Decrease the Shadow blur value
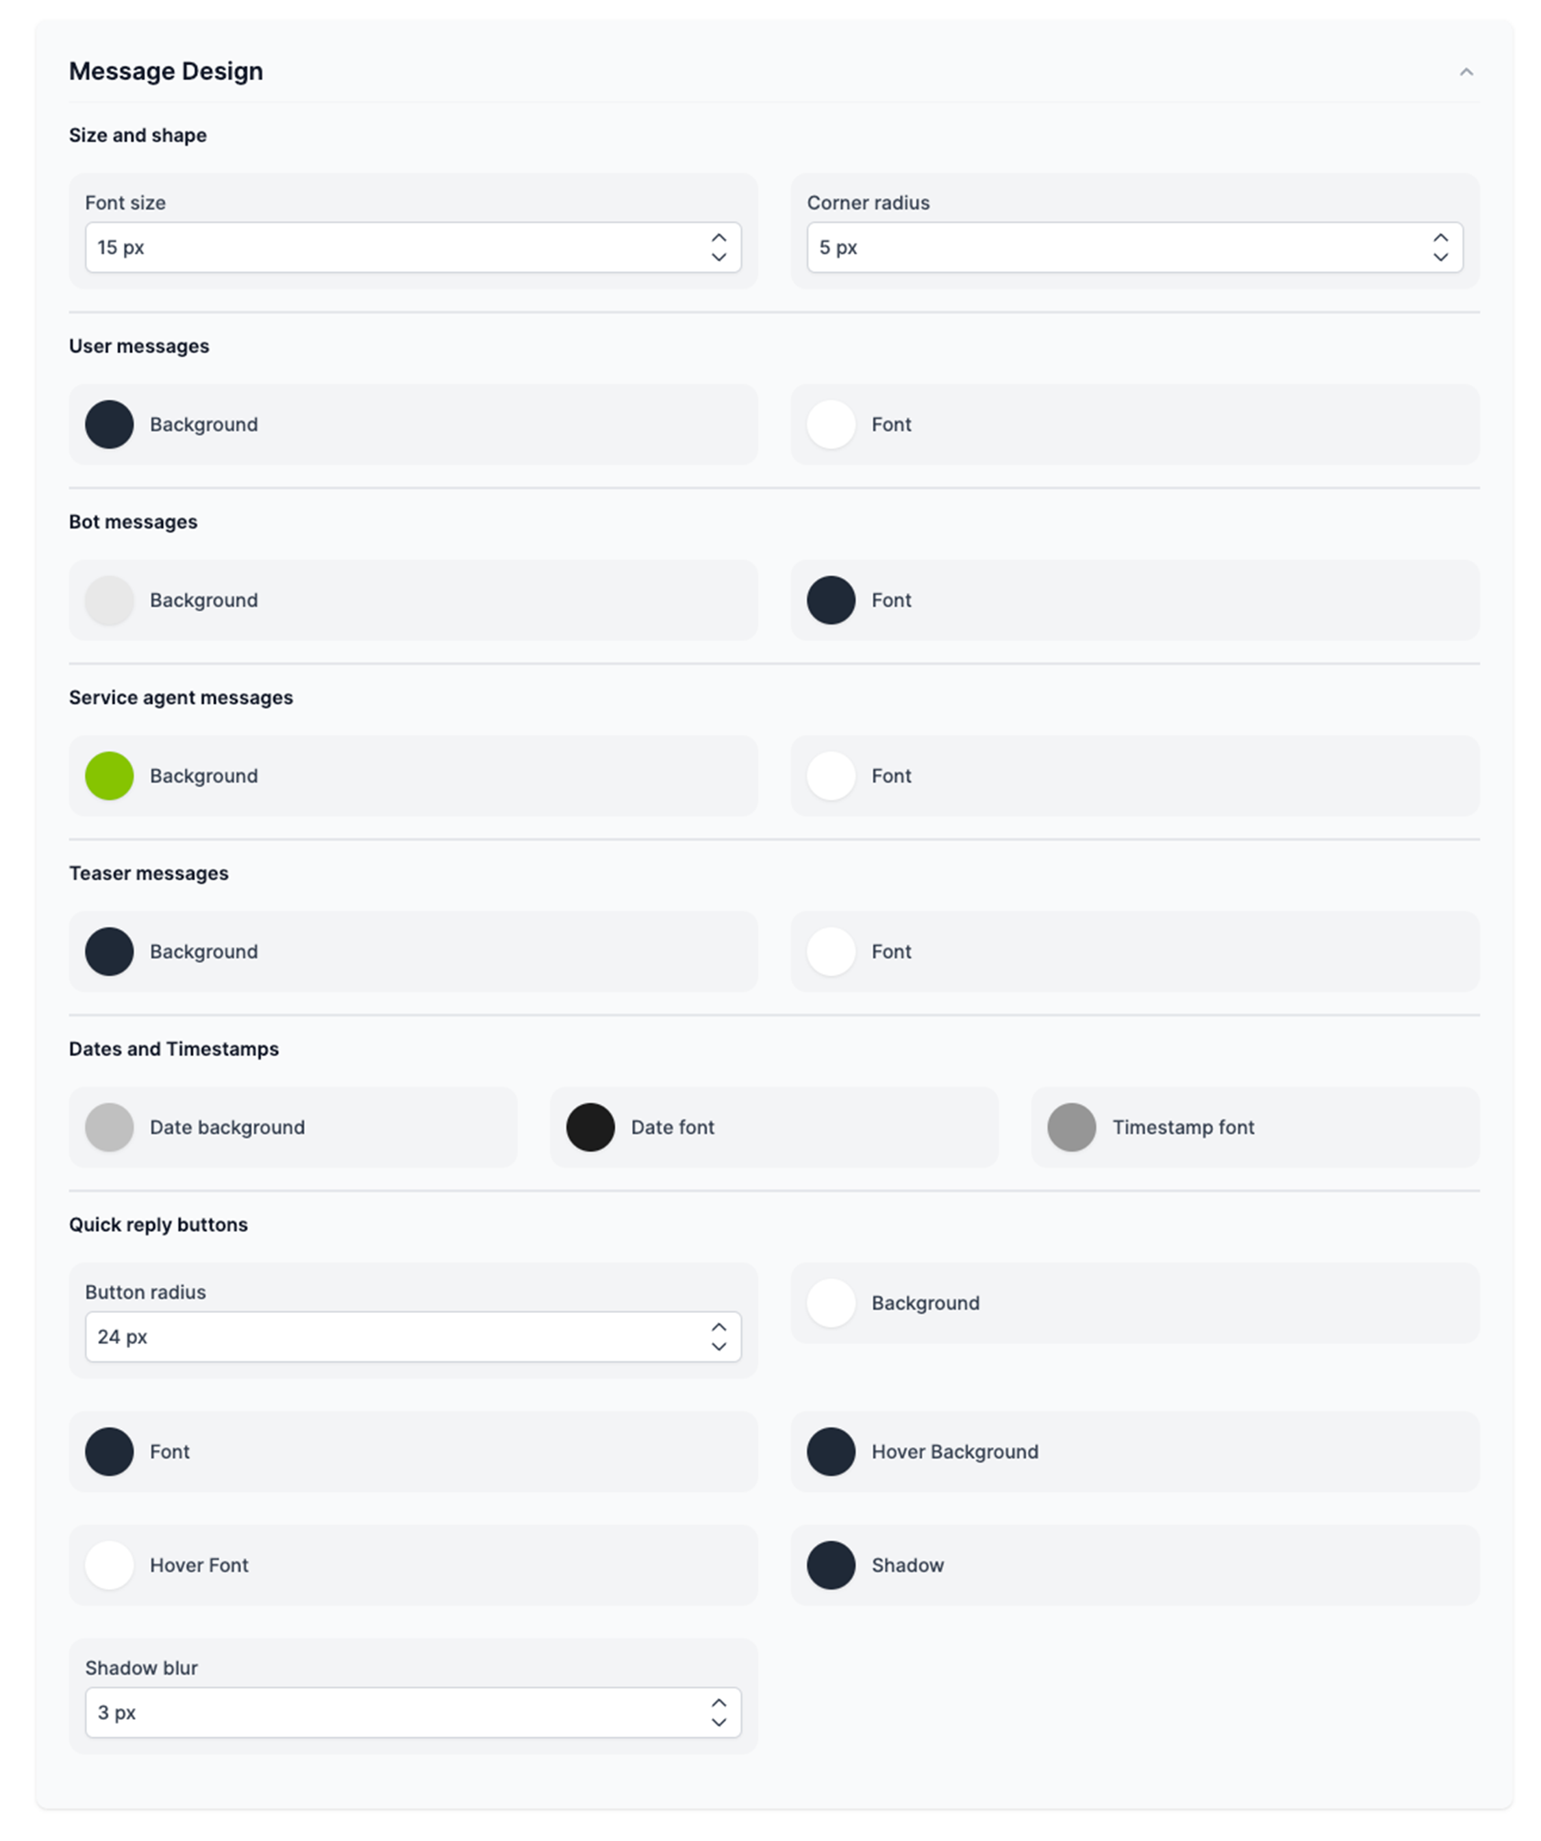The height and width of the screenshot is (1841, 1541). [718, 1722]
